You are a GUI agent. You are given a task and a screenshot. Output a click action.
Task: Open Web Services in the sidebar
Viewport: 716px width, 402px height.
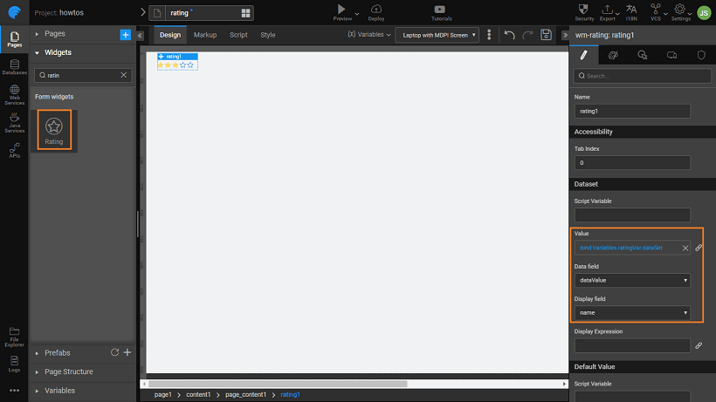pos(14,94)
